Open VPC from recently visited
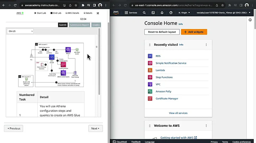 (158, 84)
